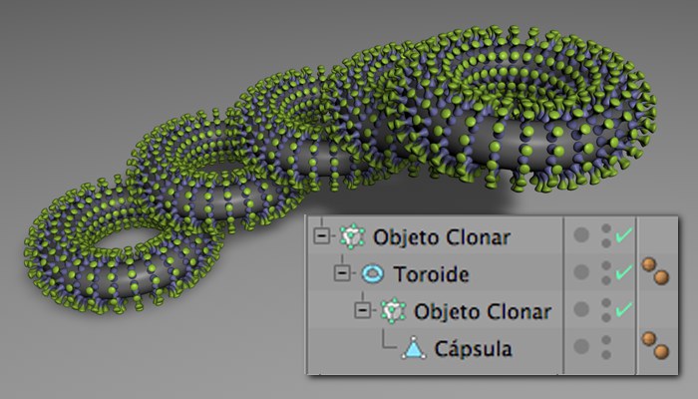Click the first material tag on Cápsula
This screenshot has width=698, height=399.
(x=648, y=339)
